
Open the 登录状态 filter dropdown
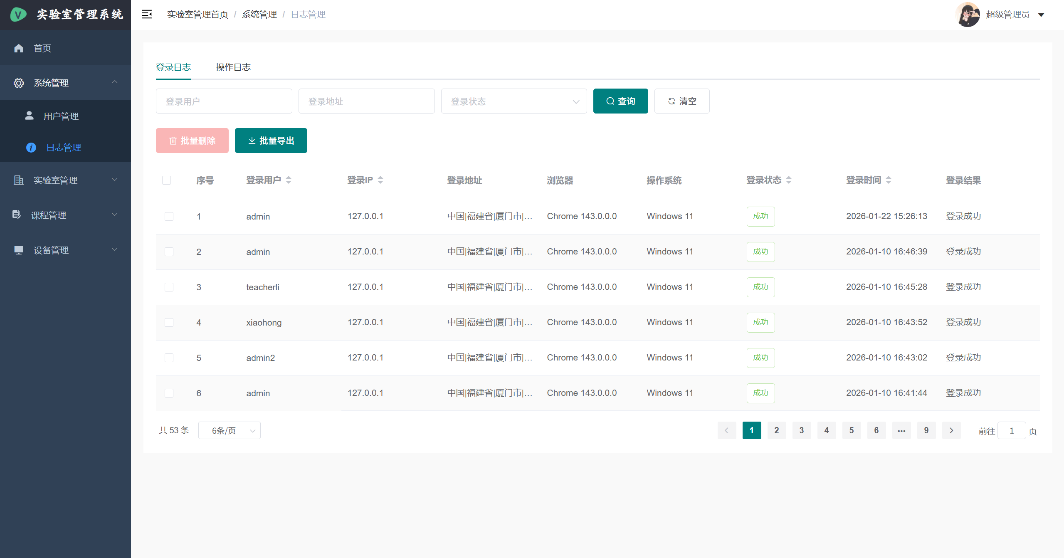click(513, 101)
